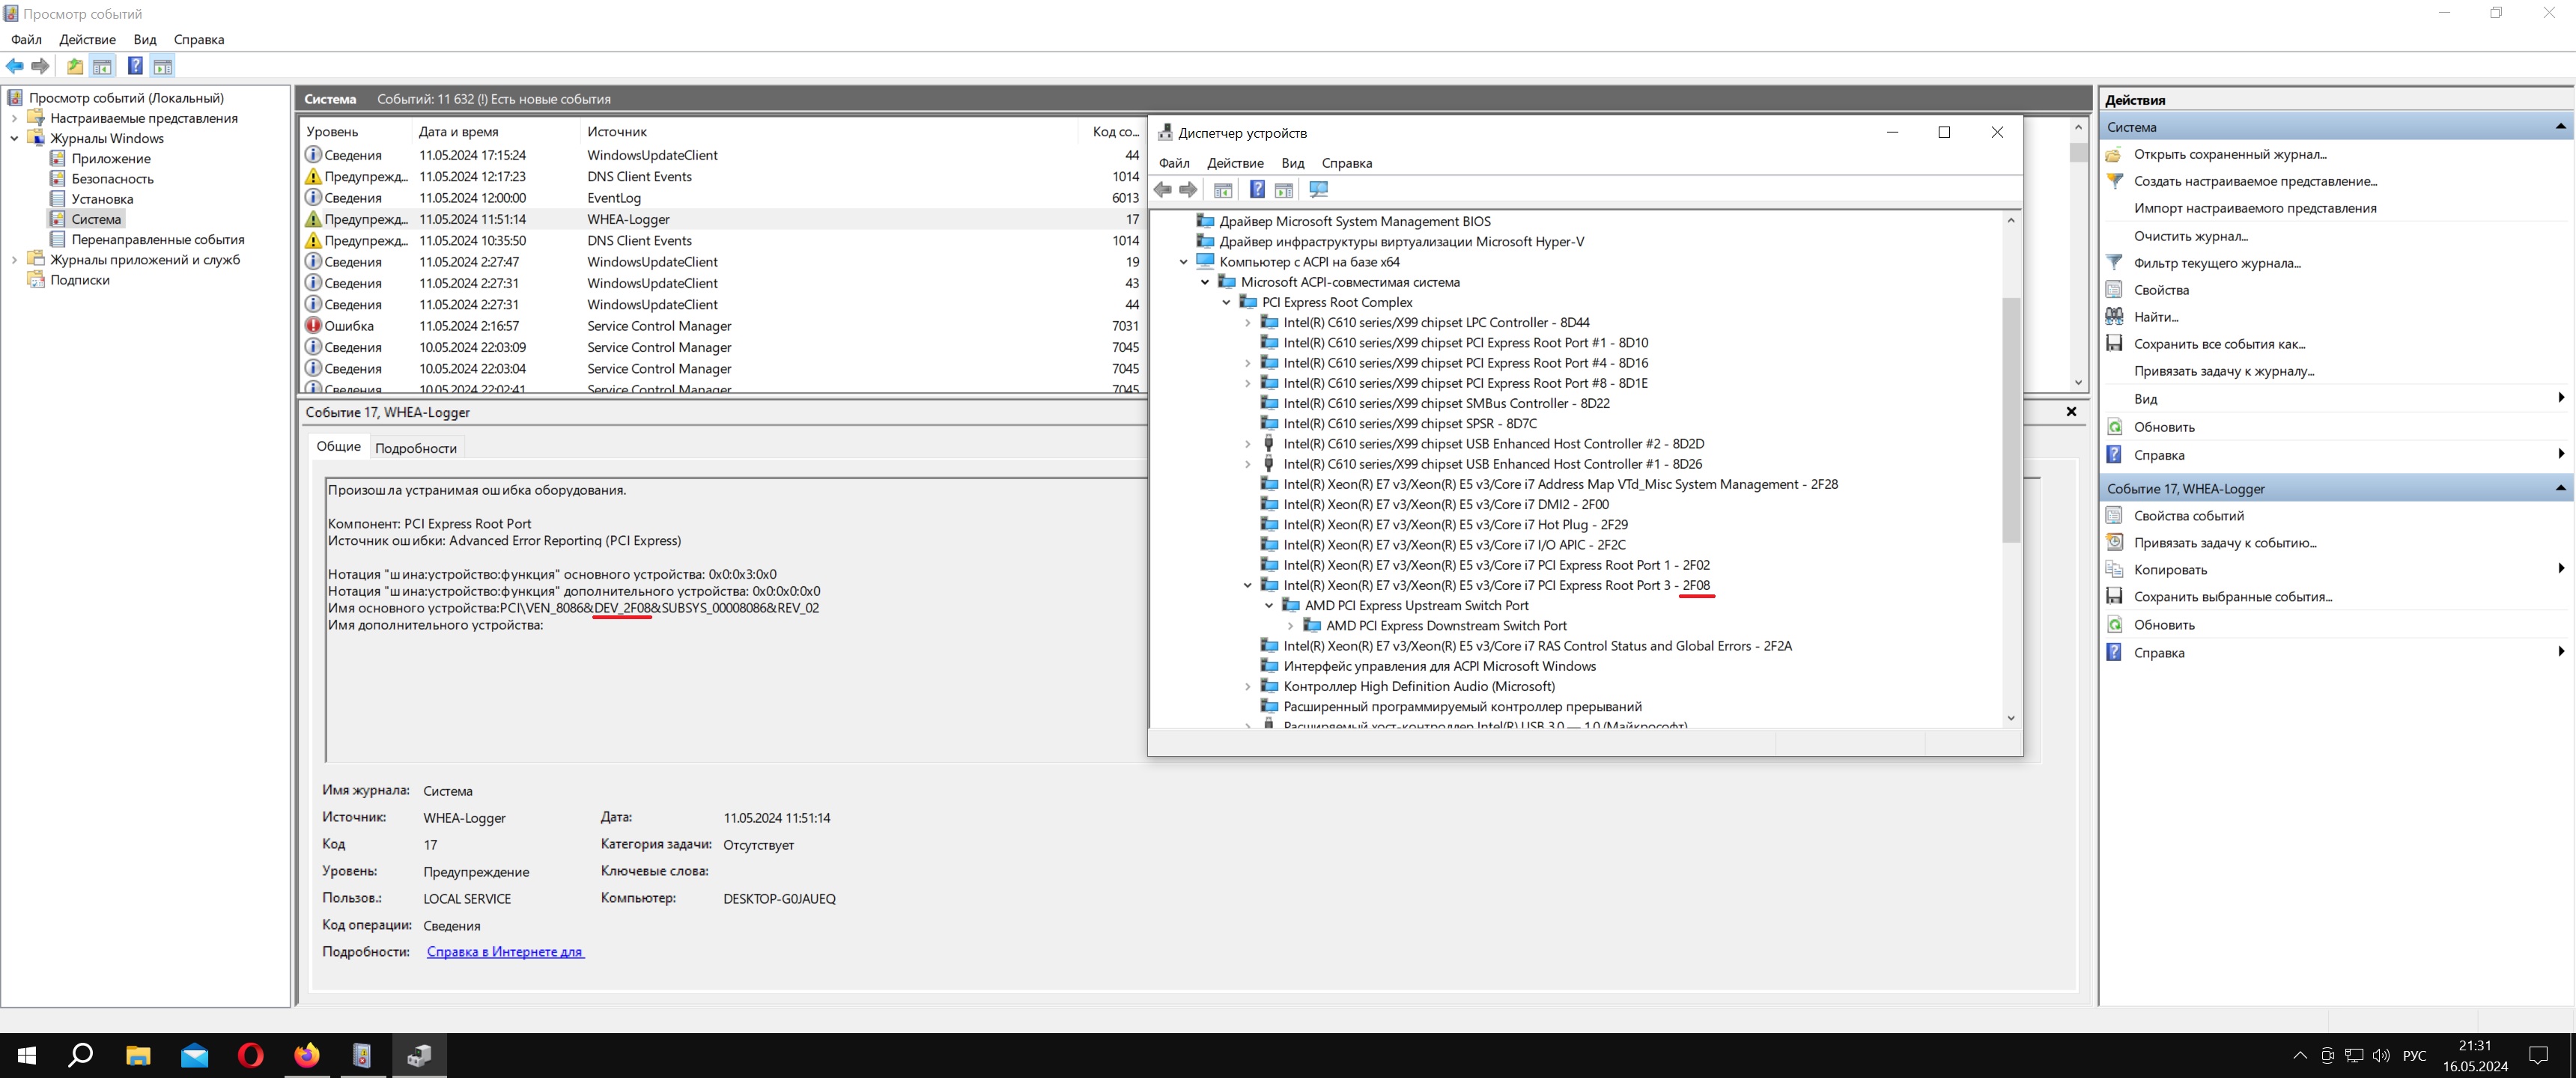Screen dimensions: 2576x1078
Task: Click the help icon in Event Viewer toolbar
Action: click(x=134, y=66)
